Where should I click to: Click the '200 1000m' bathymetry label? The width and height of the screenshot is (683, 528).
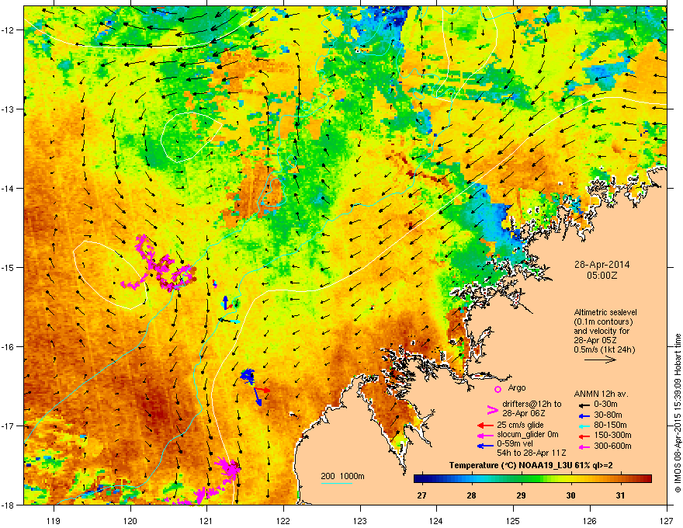(342, 476)
